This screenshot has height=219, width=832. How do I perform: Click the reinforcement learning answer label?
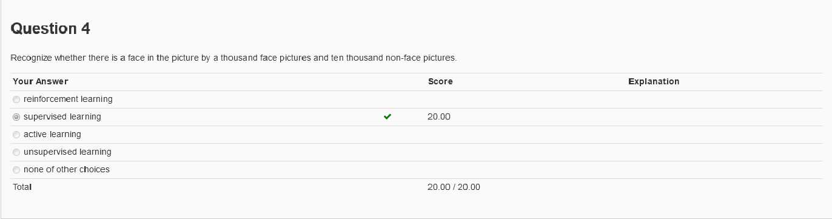[68, 99]
